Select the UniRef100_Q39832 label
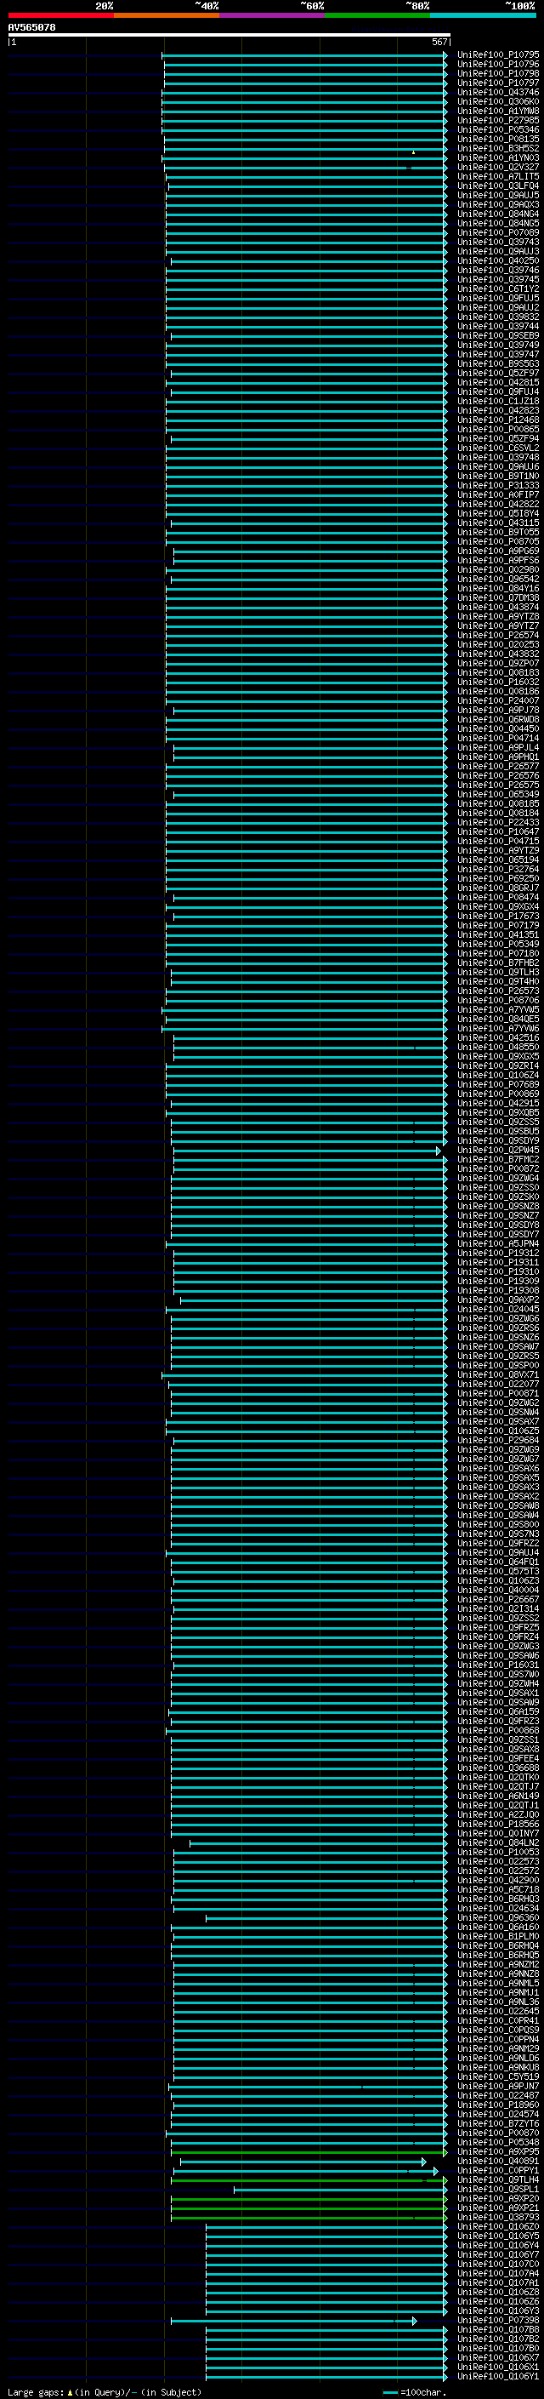Viewport: 544px width, 2399px height. [x=497, y=317]
